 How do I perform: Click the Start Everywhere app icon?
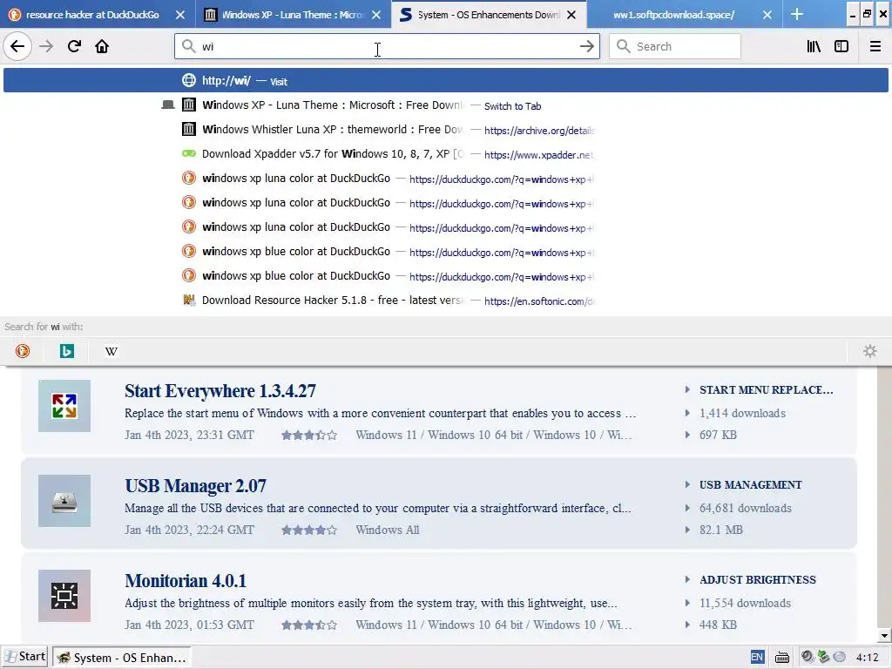(x=64, y=406)
